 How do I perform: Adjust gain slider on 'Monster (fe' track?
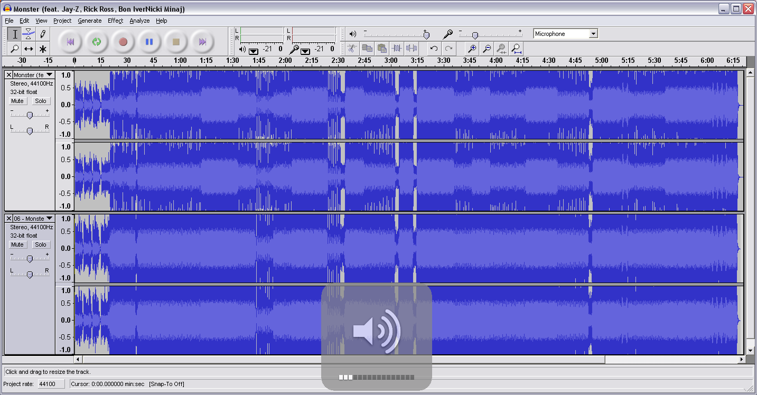point(30,115)
